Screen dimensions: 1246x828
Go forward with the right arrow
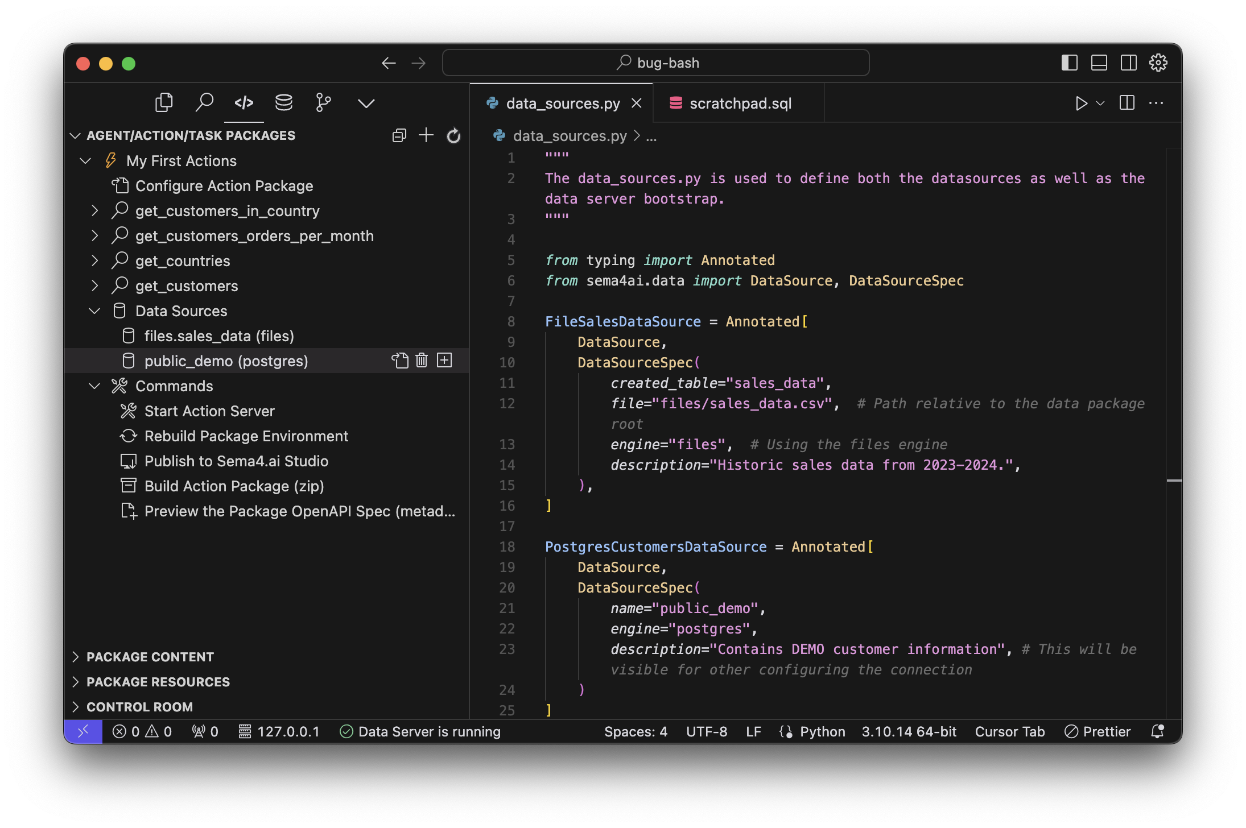tap(419, 63)
